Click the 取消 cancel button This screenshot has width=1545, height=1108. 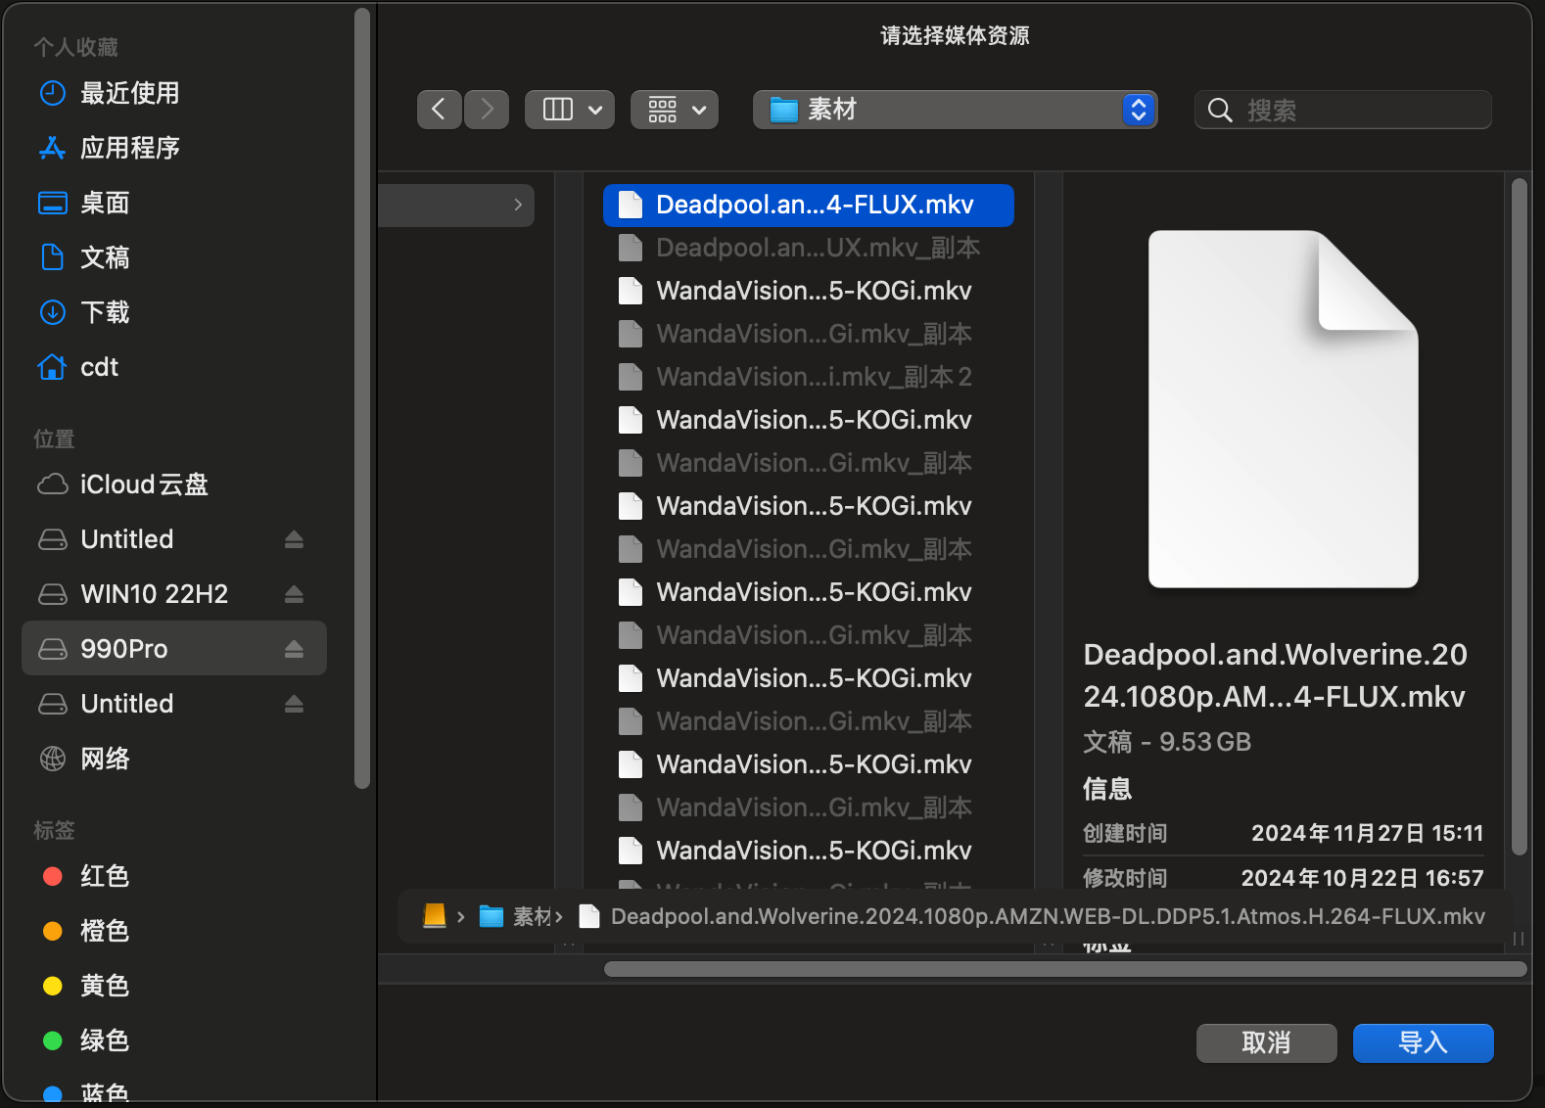pyautogui.click(x=1266, y=1043)
